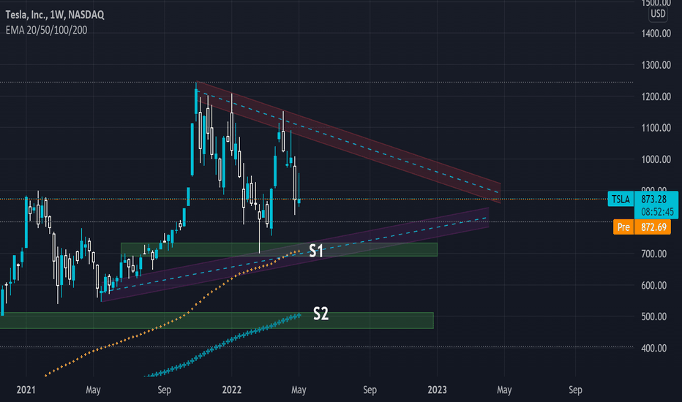Click the USD currency label
Screen dimensions: 682x402
tap(658, 13)
